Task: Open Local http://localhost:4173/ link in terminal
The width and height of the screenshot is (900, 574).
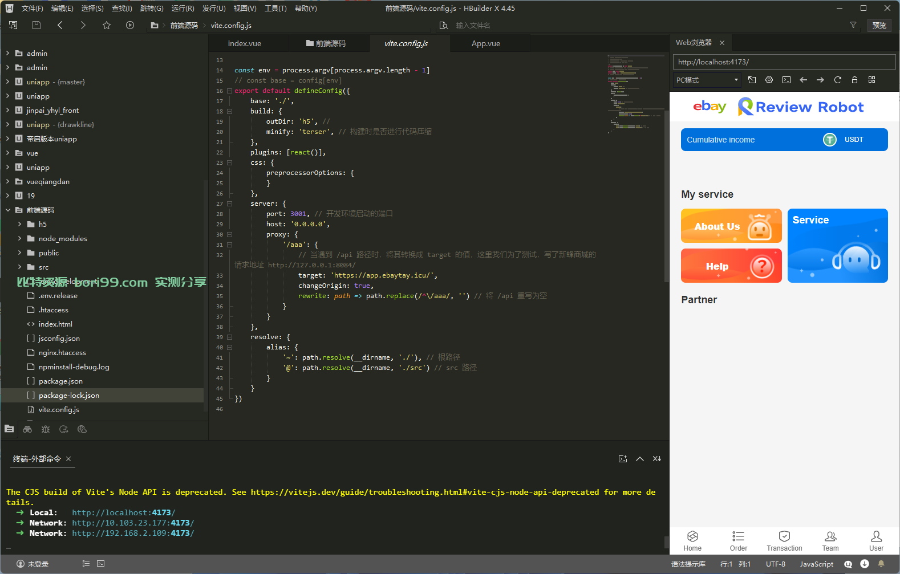Action: coord(124,512)
